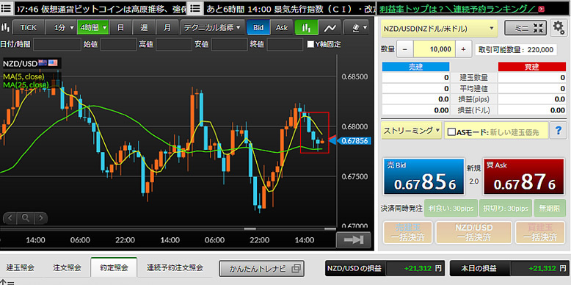571x285 pixels.
Task: Toggle the ASモード checkbox
Action: pyautogui.click(x=451, y=132)
